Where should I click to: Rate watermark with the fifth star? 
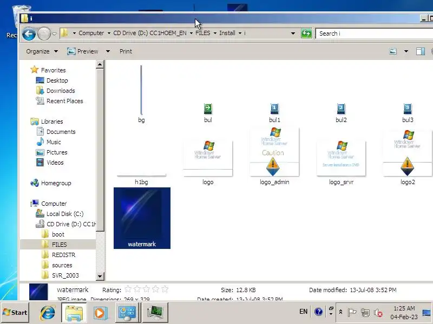[165, 289]
